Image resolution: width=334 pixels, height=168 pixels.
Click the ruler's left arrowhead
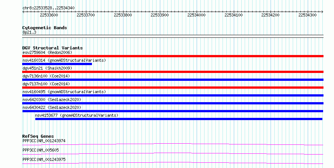23,12
